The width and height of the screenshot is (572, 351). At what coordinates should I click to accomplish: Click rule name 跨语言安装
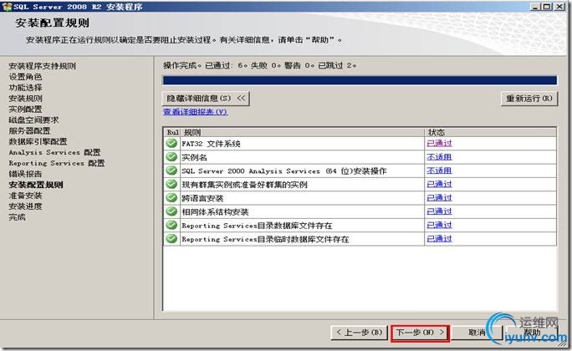pyautogui.click(x=202, y=198)
